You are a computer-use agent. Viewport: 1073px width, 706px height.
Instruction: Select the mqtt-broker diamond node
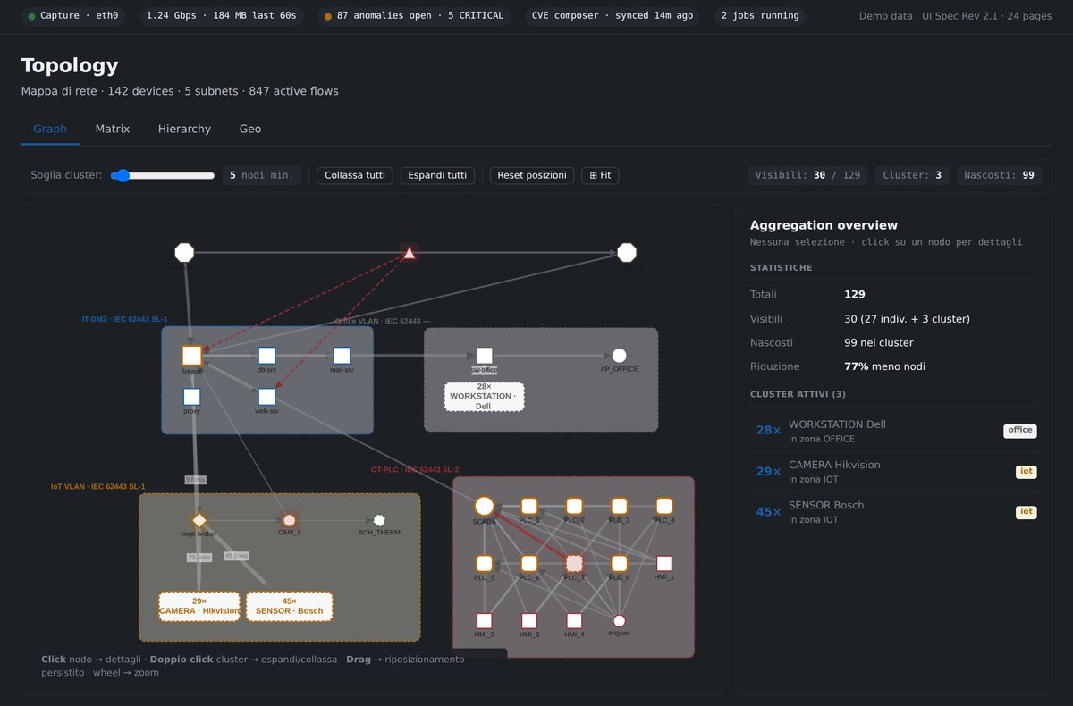click(199, 520)
